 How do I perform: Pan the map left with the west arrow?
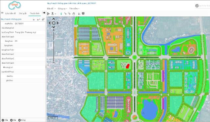50,23
